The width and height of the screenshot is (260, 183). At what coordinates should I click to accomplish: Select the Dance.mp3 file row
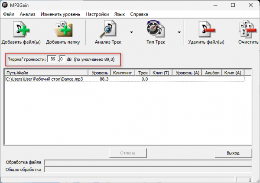pyautogui.click(x=125, y=79)
